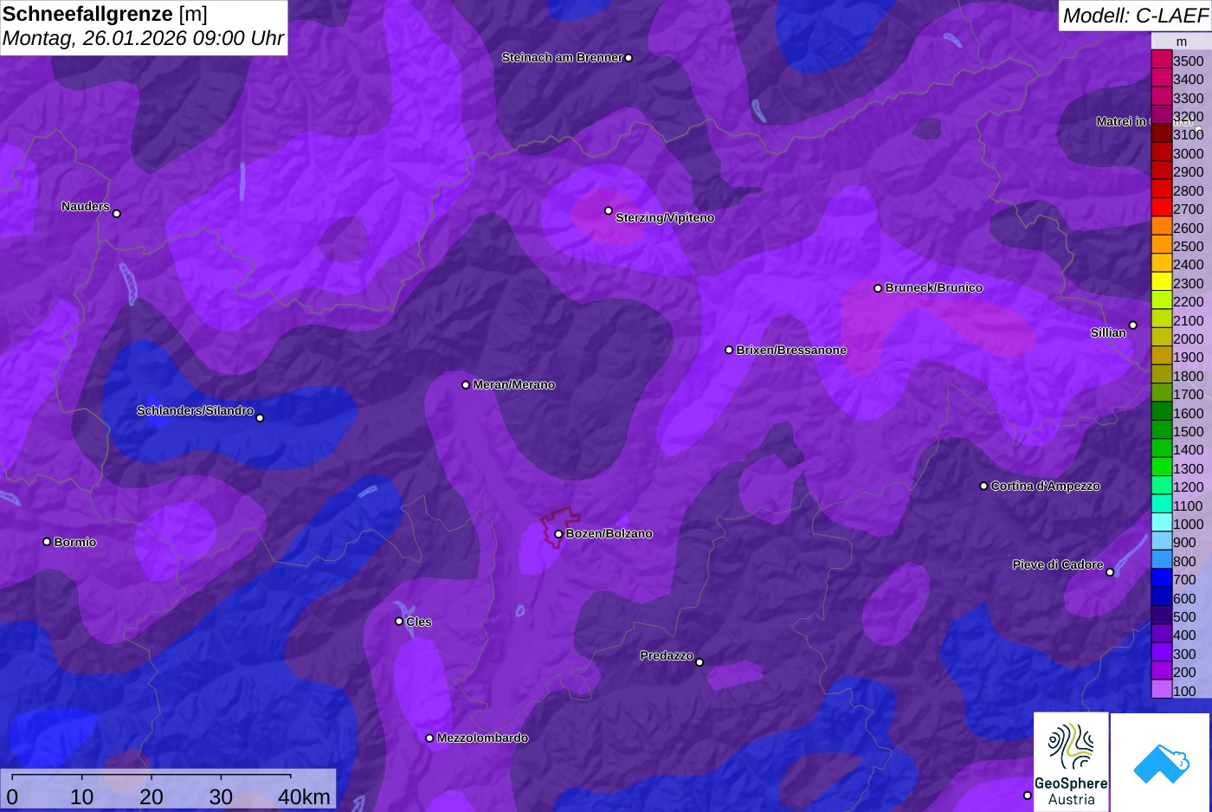Click the 700 m blue legend swatch

tap(1161, 579)
